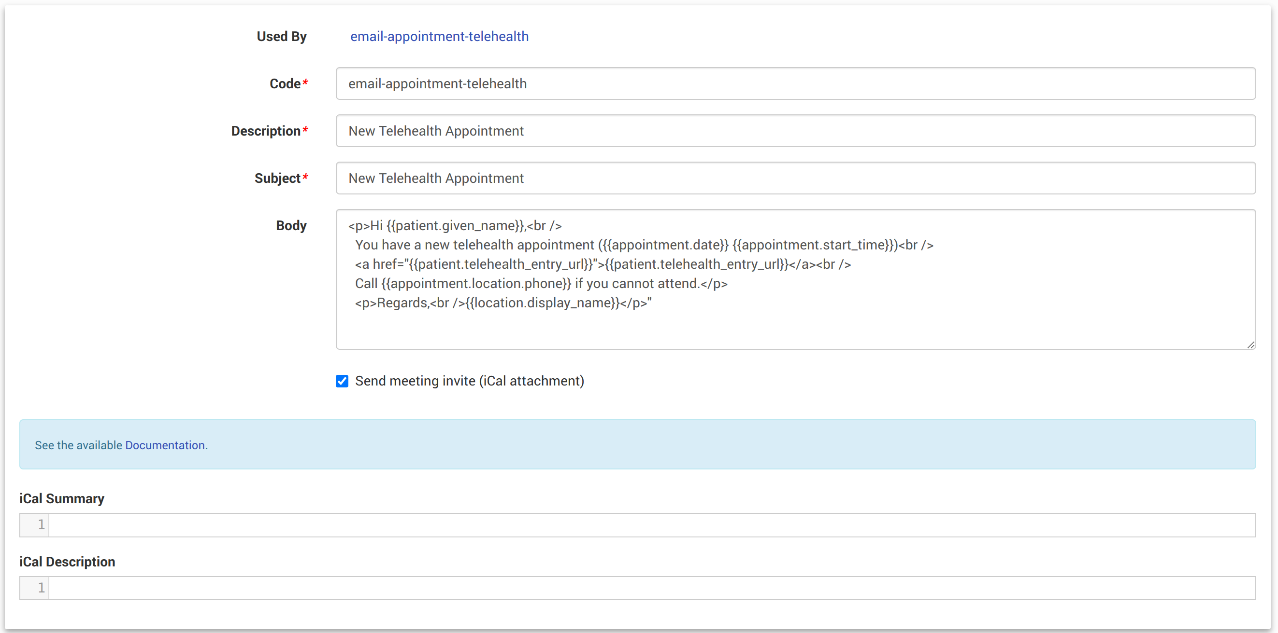
Task: Click the Body field label
Action: [x=291, y=225]
